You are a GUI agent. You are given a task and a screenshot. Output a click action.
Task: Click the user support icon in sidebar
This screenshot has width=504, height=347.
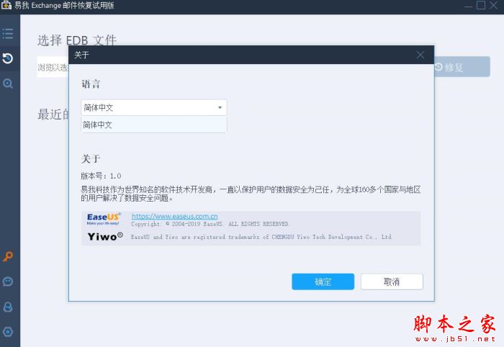click(8, 307)
